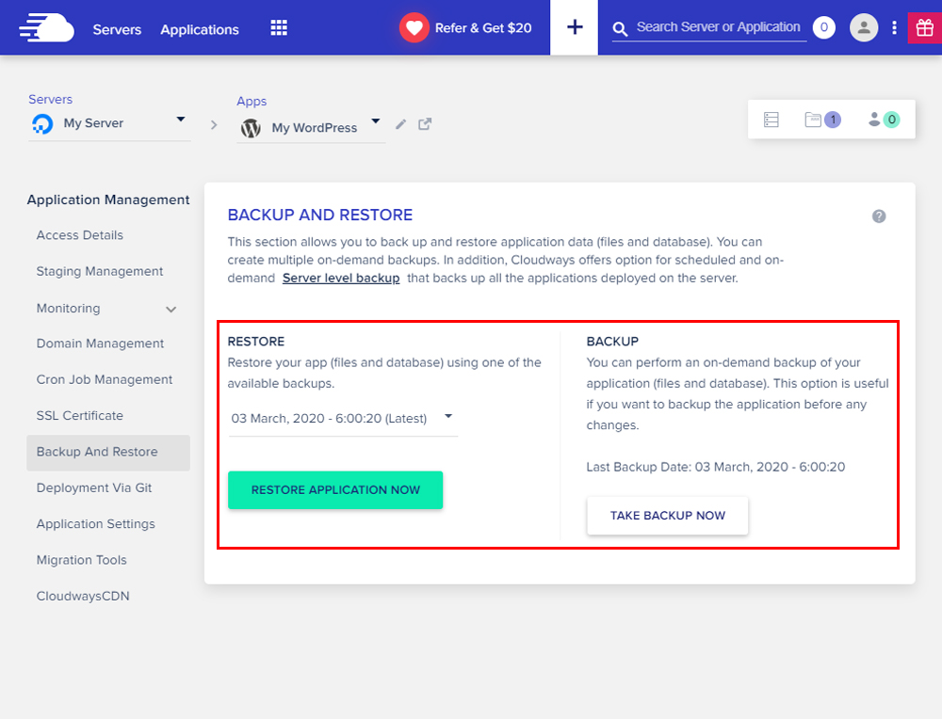Image resolution: width=942 pixels, height=719 pixels.
Task: Click the projects folder icon
Action: tap(813, 120)
